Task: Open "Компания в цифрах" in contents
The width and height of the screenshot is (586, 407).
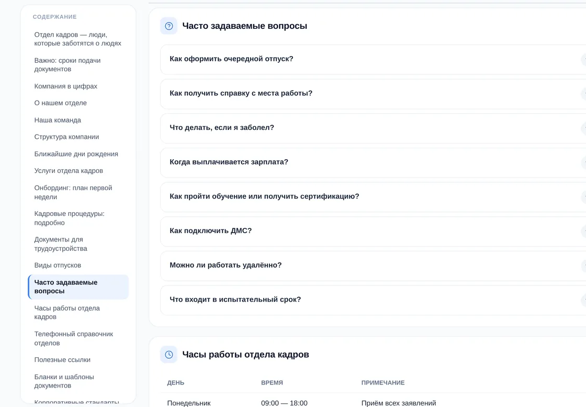Action: click(x=78, y=86)
